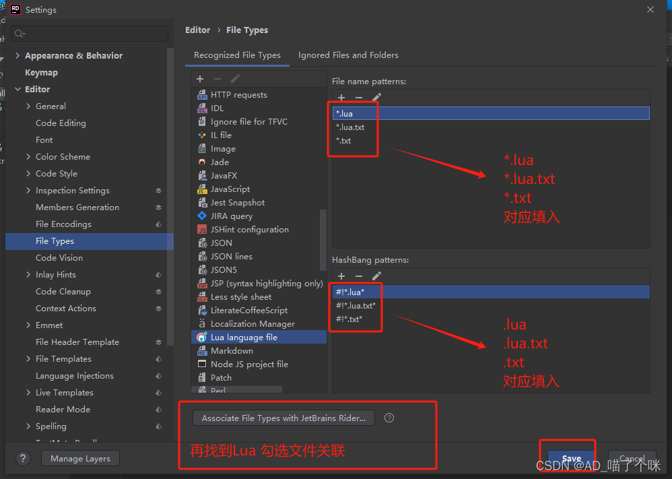Click the Save button
The image size is (672, 479).
coord(571,458)
